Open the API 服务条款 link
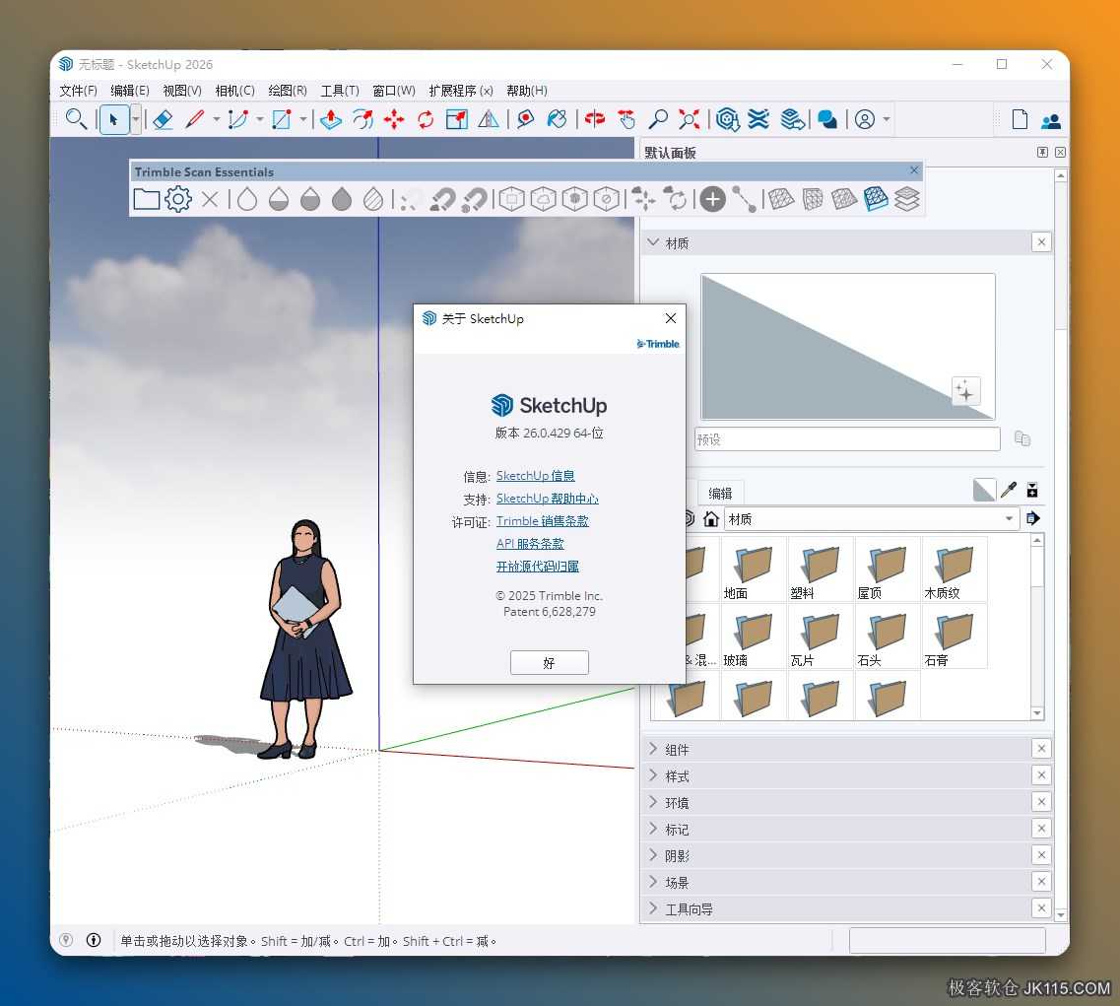Screen dimensions: 1120x1006 coord(530,544)
